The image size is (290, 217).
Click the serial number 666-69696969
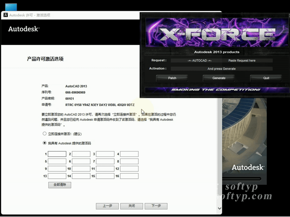point(75,93)
